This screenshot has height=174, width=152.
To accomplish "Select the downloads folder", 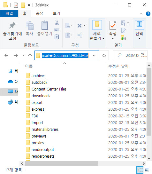I will pyautogui.click(x=41, y=96).
